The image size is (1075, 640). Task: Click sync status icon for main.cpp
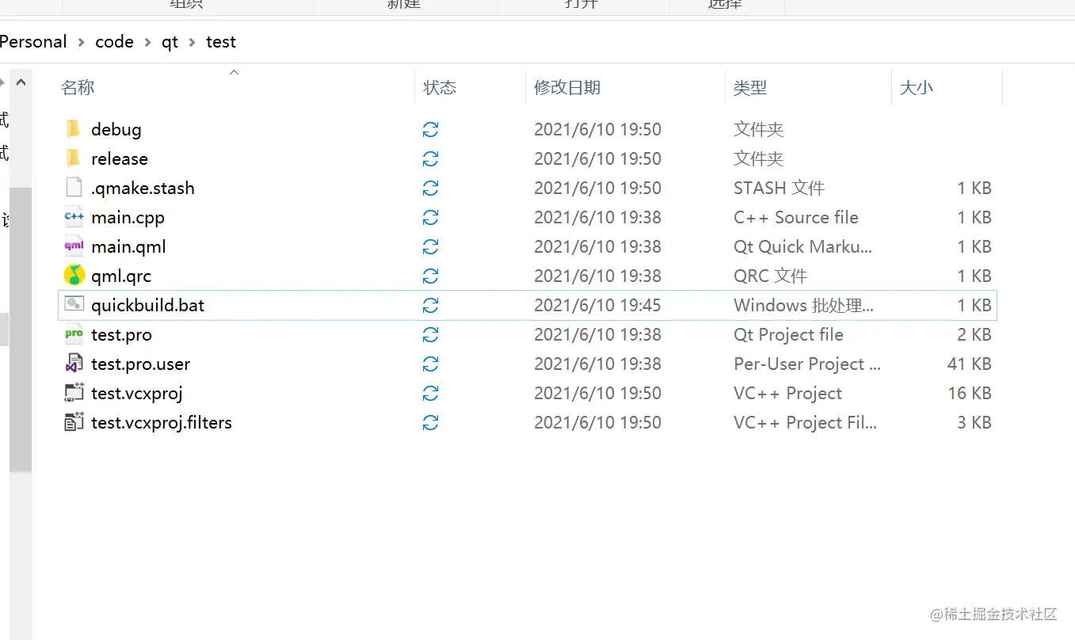pyautogui.click(x=430, y=217)
